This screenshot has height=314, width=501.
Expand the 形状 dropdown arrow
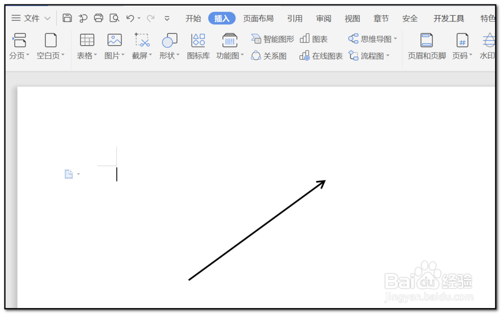[178, 55]
